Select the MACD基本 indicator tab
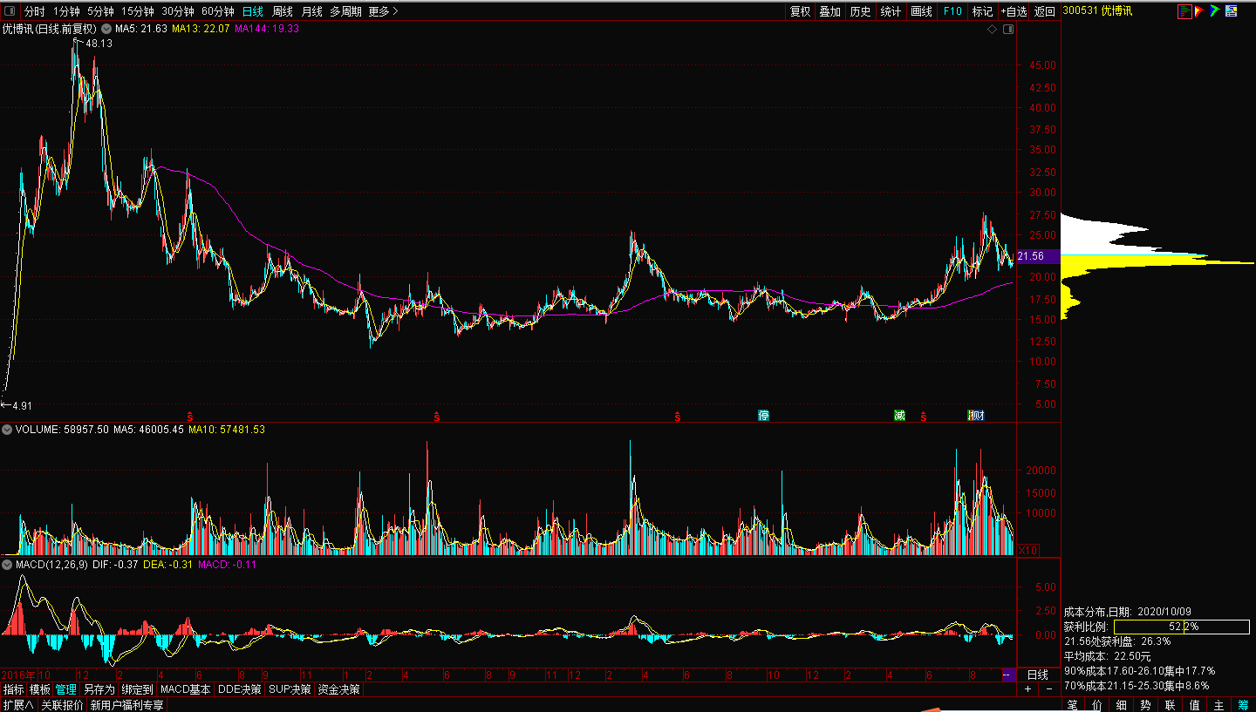This screenshot has height=712, width=1256. (x=186, y=689)
